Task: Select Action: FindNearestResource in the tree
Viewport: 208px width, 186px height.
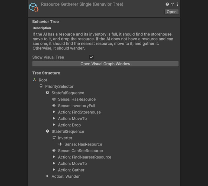Action: click(84, 157)
